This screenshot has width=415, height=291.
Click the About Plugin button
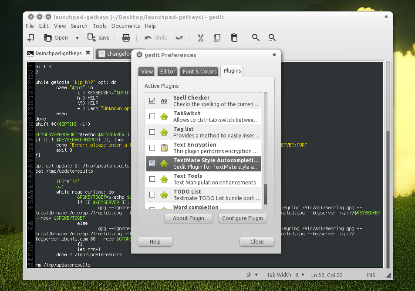tap(189, 218)
